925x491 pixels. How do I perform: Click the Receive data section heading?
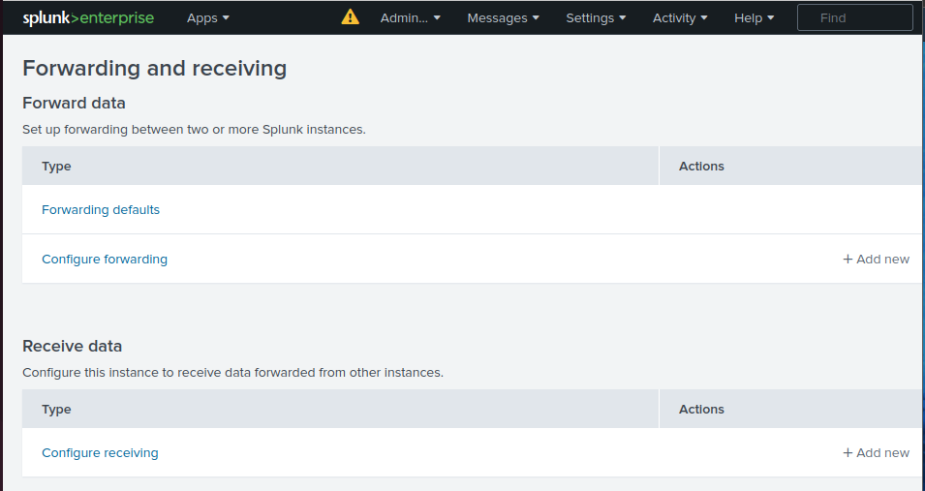73,346
